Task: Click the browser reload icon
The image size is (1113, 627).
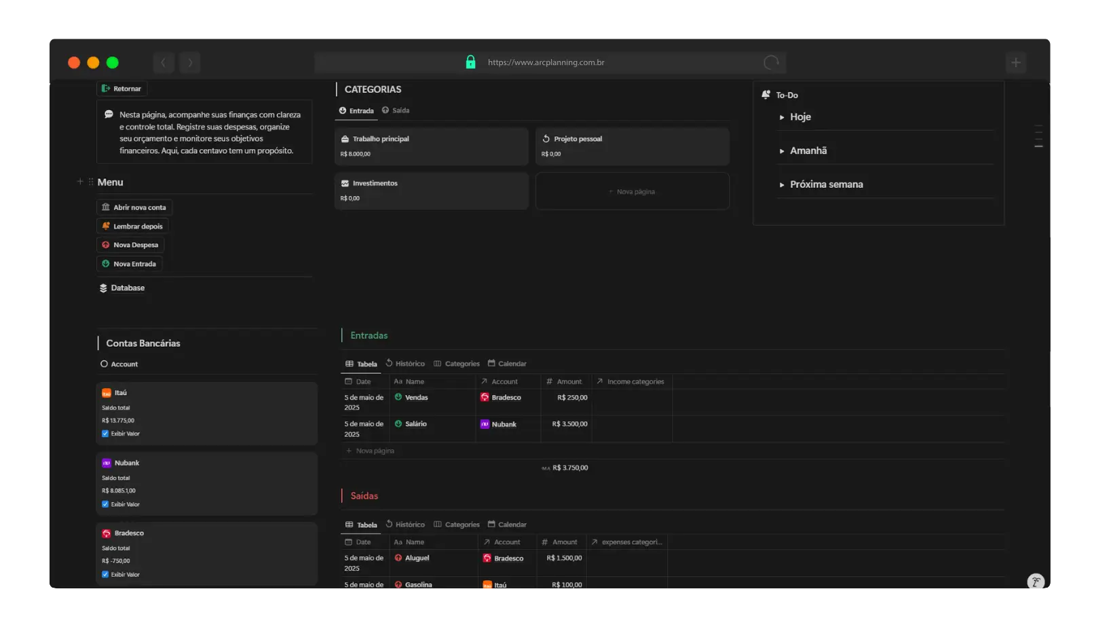Action: 771,62
